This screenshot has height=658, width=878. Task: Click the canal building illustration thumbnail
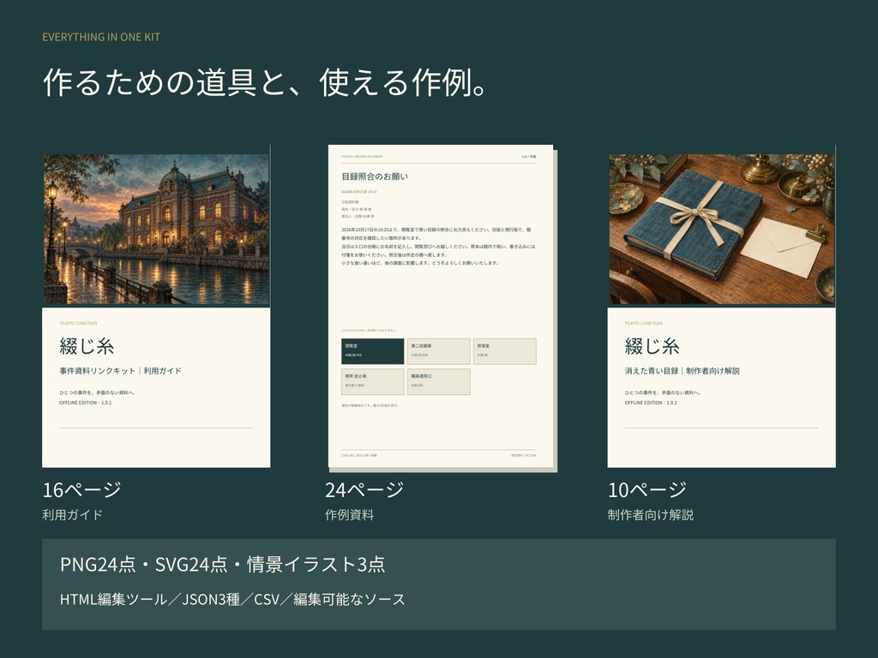point(156,230)
